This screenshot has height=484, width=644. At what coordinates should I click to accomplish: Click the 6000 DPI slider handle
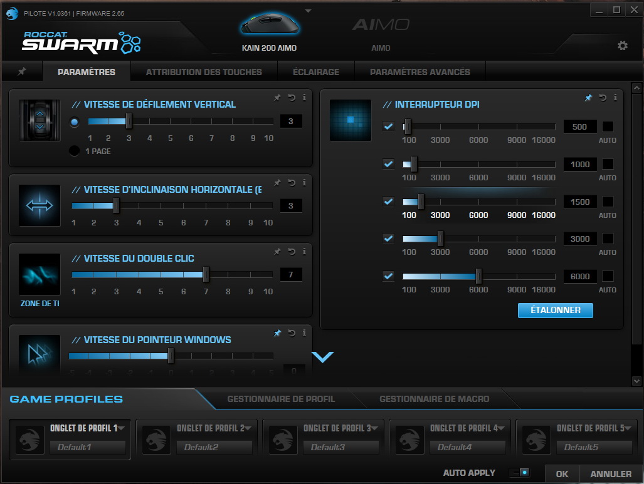478,276
